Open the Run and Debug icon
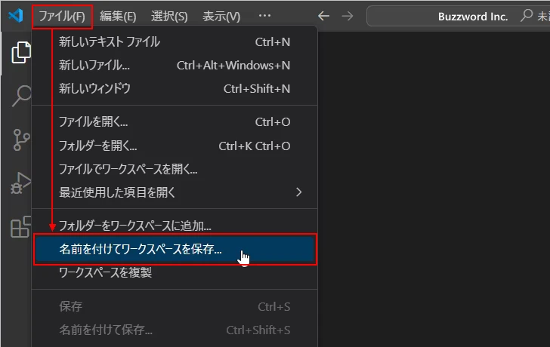The image size is (550, 347). click(21, 183)
